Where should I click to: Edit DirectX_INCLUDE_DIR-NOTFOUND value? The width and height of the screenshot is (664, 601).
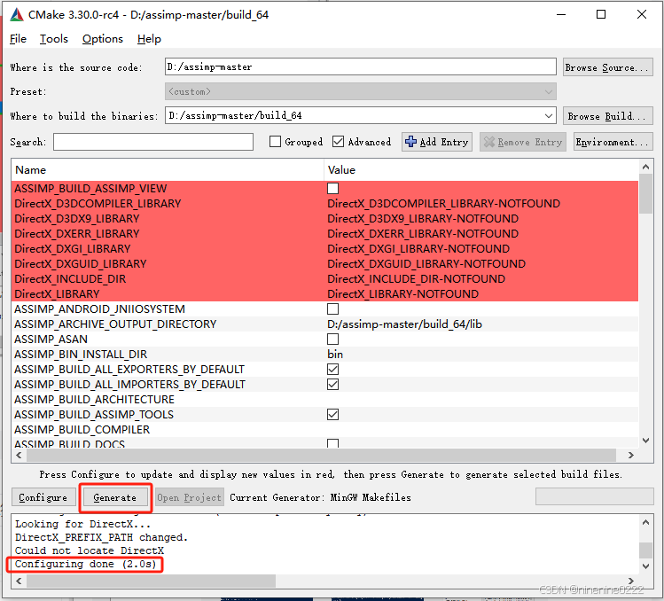[416, 279]
